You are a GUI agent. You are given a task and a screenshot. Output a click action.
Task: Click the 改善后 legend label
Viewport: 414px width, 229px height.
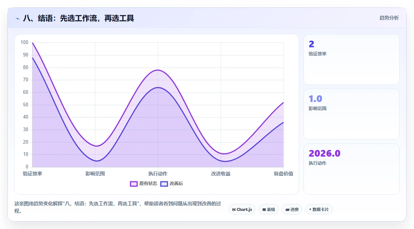click(176, 184)
